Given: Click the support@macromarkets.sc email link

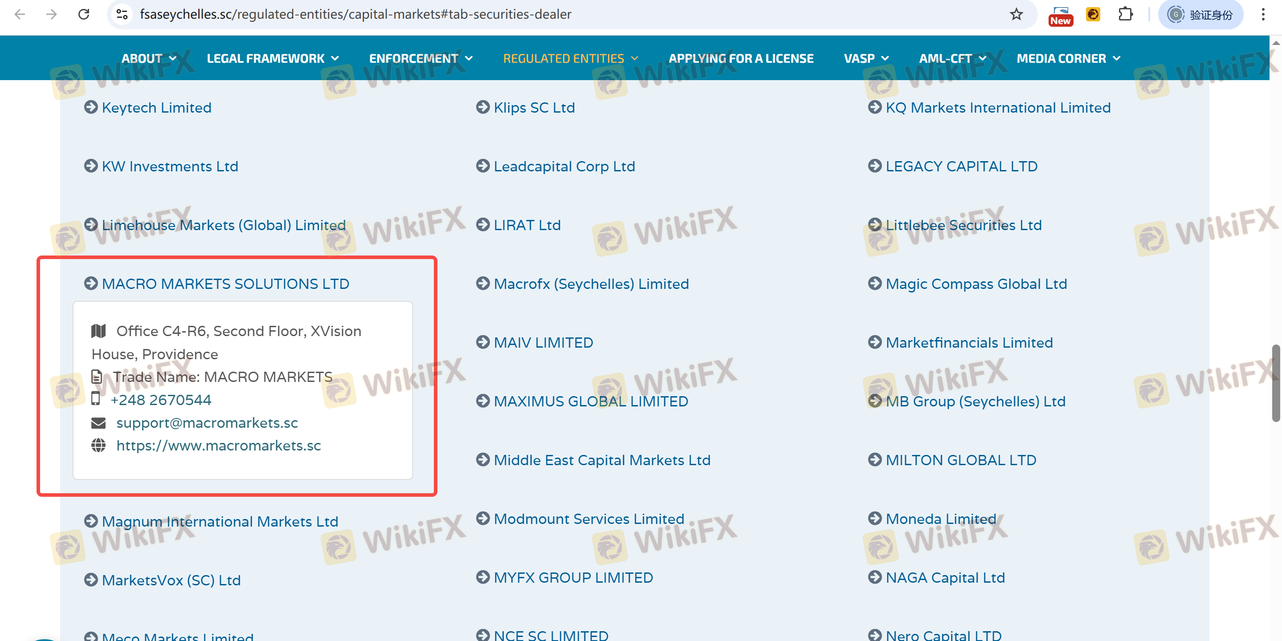Looking at the screenshot, I should (x=207, y=423).
